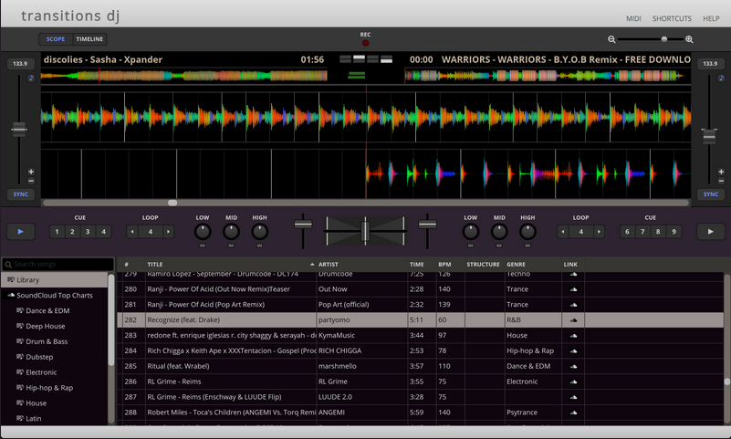Toggle right deck LOW kill switch
The width and height of the screenshot is (731, 439).
tap(470, 246)
